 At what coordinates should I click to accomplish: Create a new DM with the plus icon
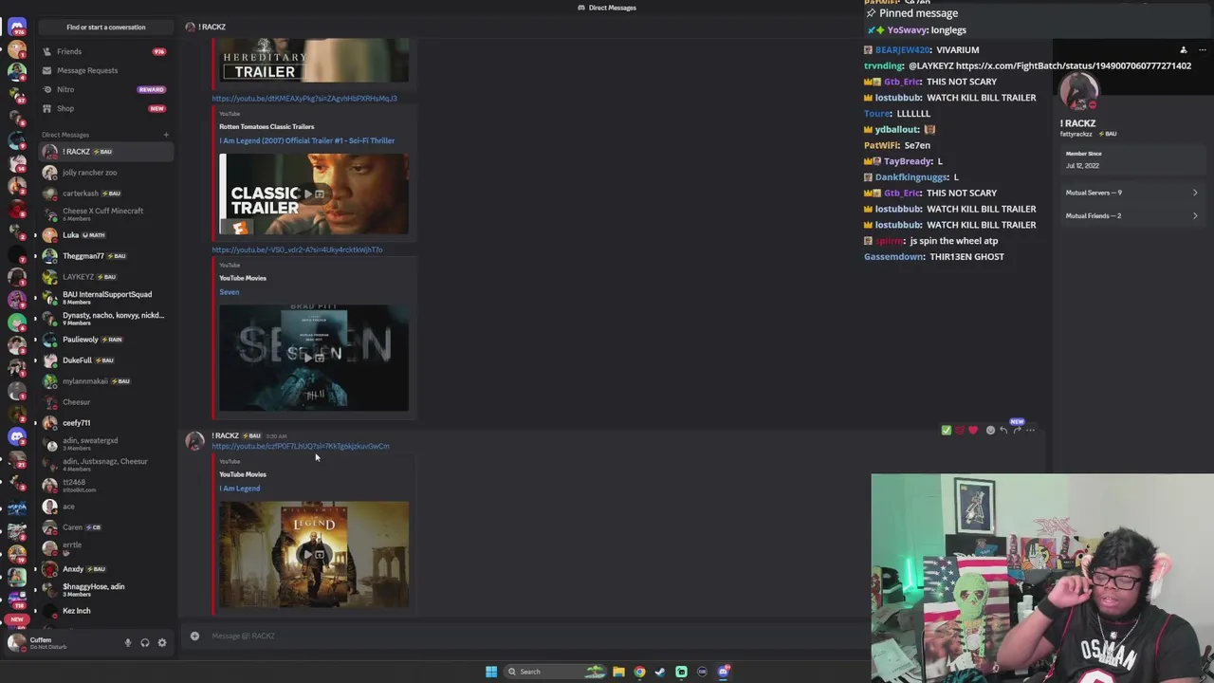coord(166,135)
